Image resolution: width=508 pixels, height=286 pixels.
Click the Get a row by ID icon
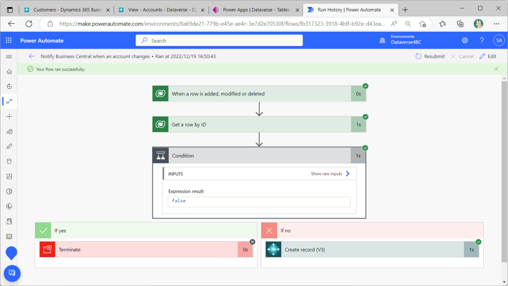[x=160, y=125]
